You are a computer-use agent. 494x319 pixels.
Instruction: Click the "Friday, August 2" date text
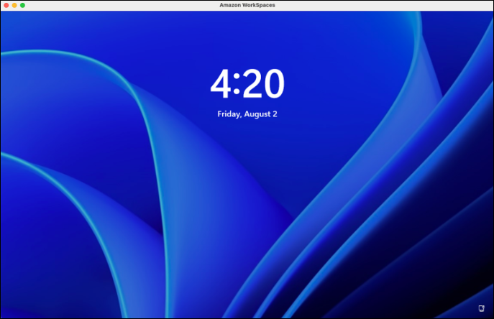pos(247,114)
